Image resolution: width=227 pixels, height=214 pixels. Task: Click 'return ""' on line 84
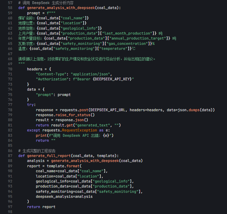46,140
